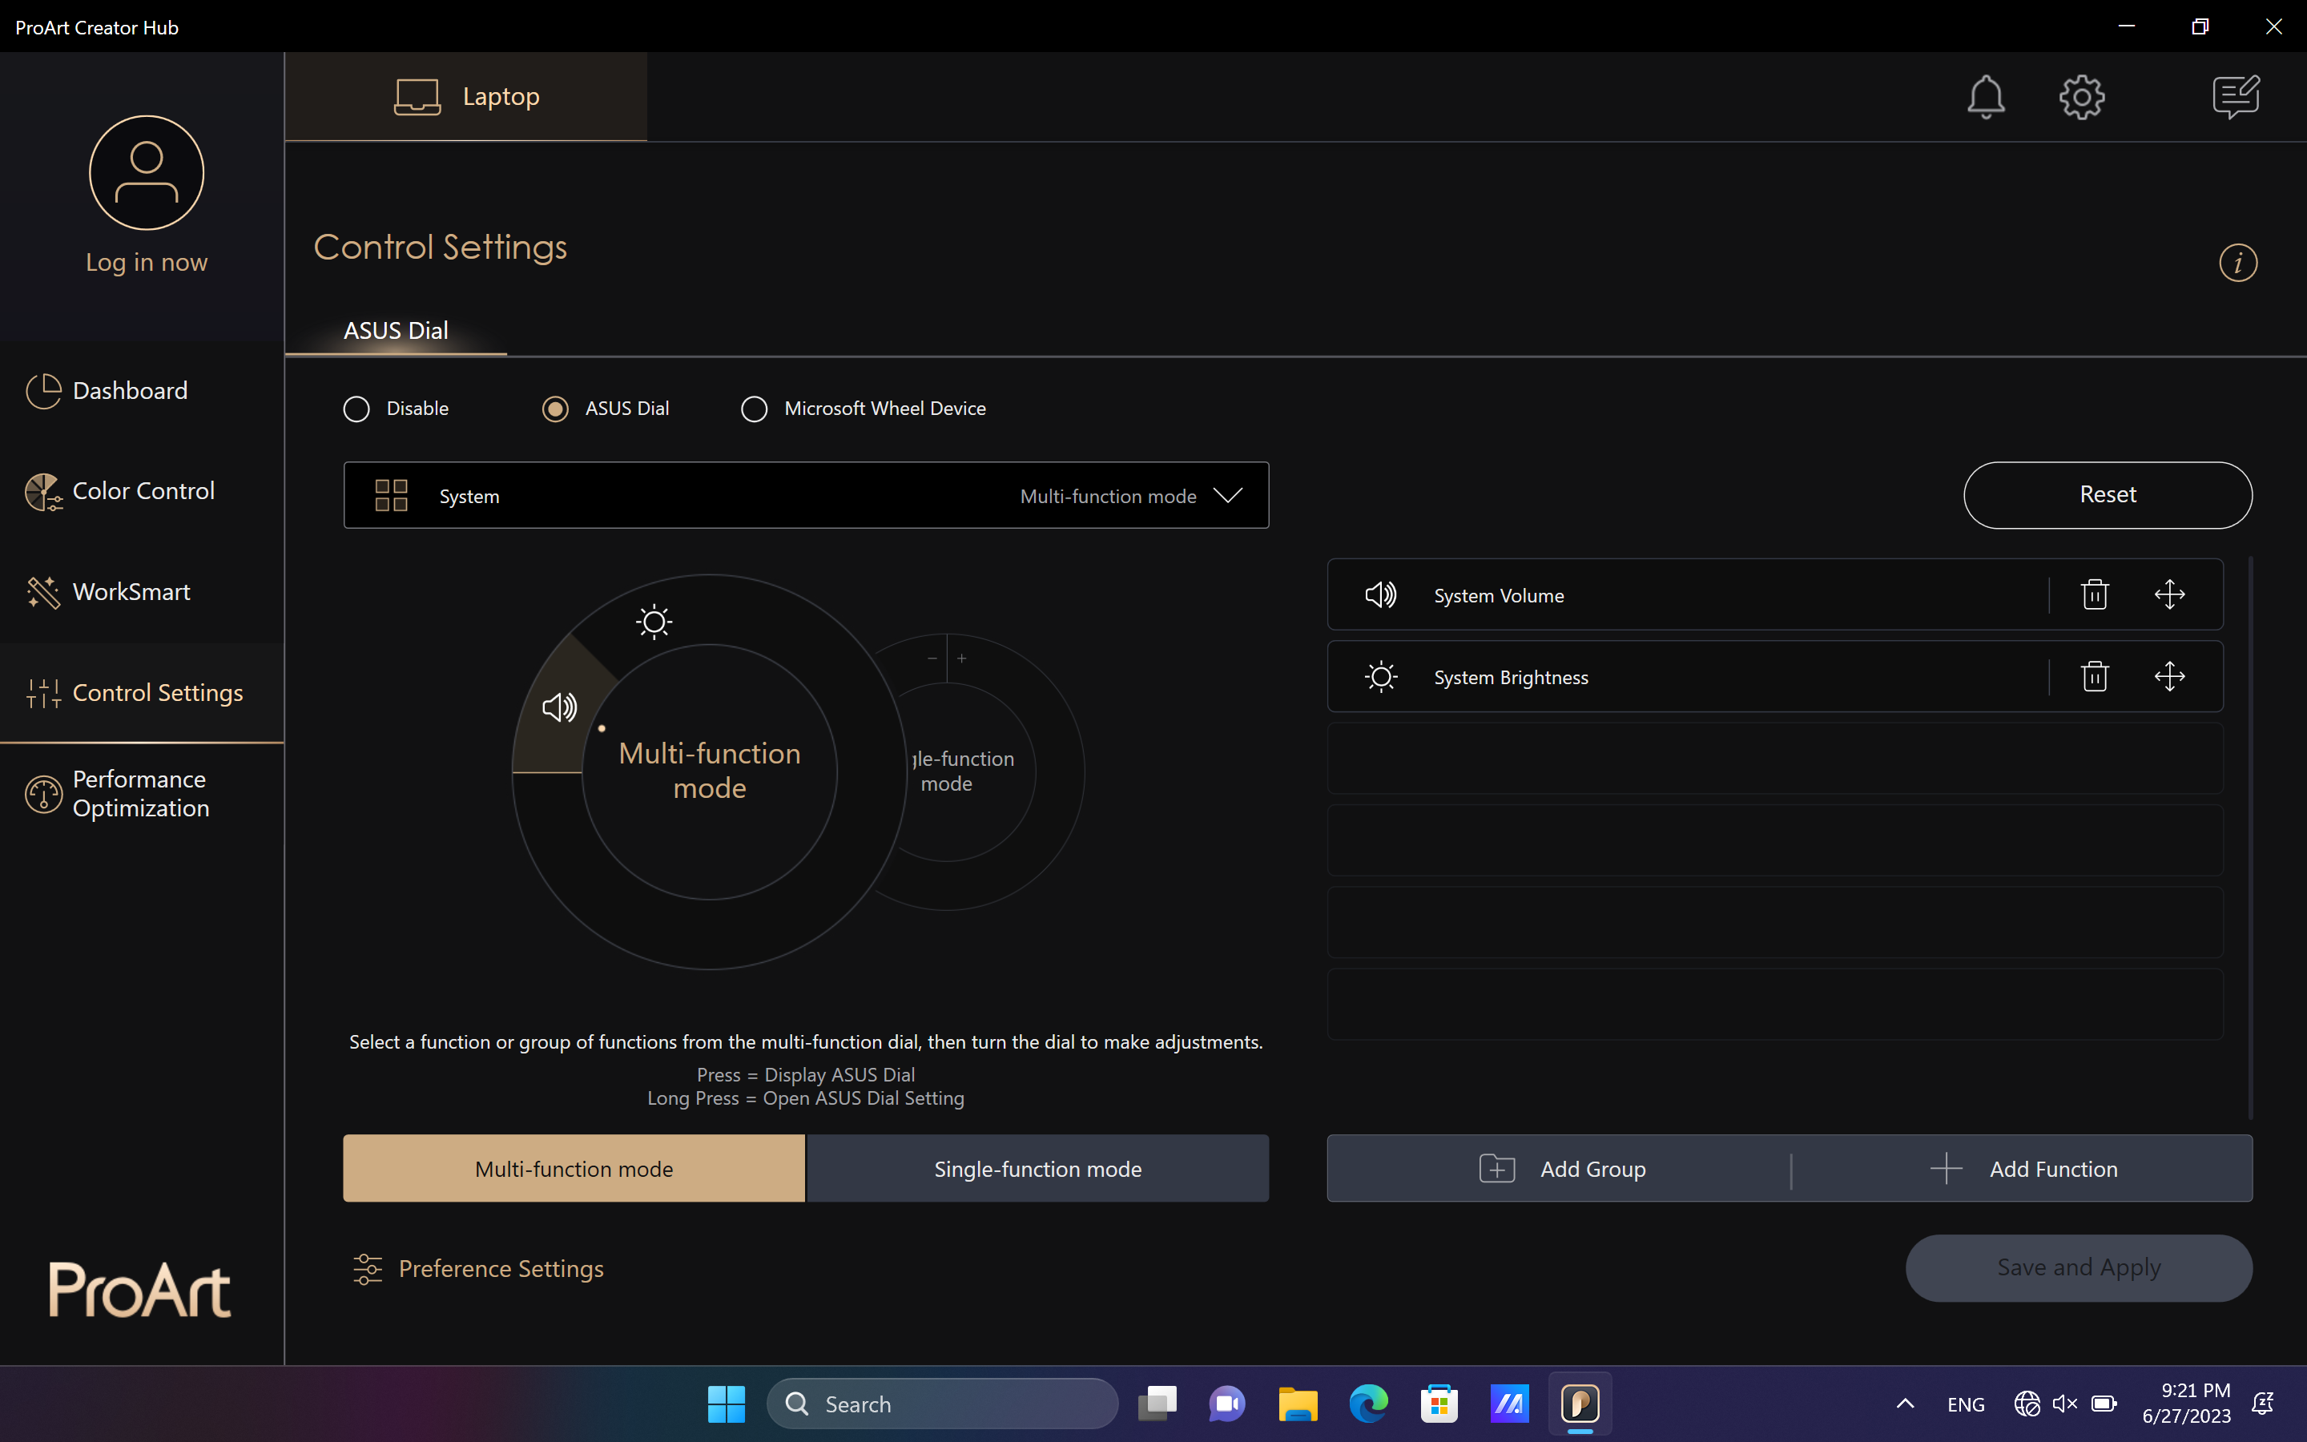Click the System Volume speaker icon in list
This screenshot has height=1442, width=2307.
1380,595
